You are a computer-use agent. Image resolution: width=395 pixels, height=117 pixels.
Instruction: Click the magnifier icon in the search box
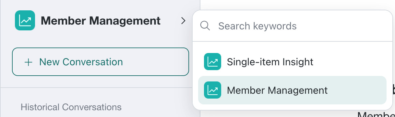[x=205, y=26]
